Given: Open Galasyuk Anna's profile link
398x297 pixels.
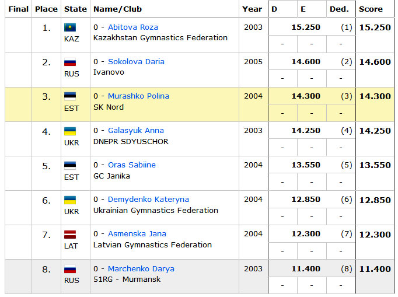Looking at the screenshot, I should tap(136, 131).
